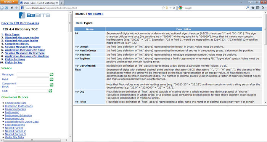Open Session Messages By Name

click(23, 47)
